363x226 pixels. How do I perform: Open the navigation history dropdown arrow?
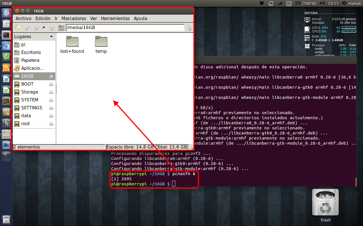click(44, 27)
